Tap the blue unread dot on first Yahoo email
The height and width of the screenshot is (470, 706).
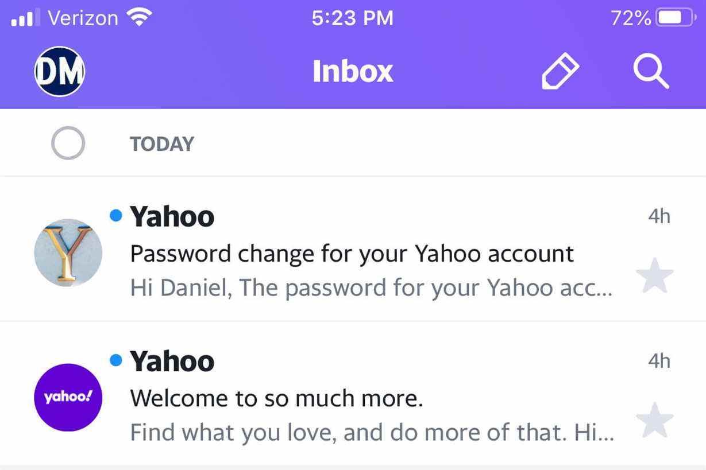click(x=116, y=215)
